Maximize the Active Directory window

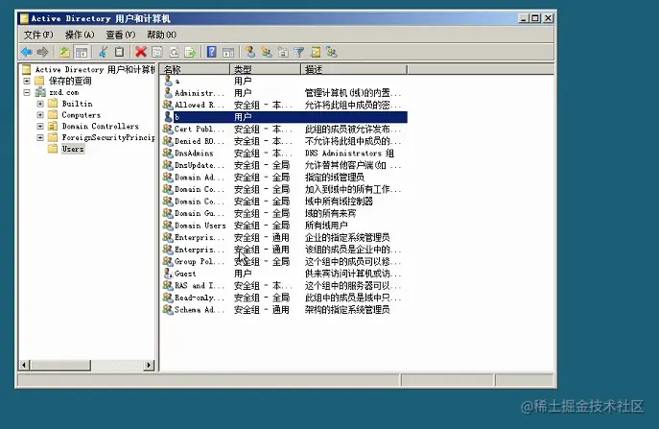click(x=535, y=18)
